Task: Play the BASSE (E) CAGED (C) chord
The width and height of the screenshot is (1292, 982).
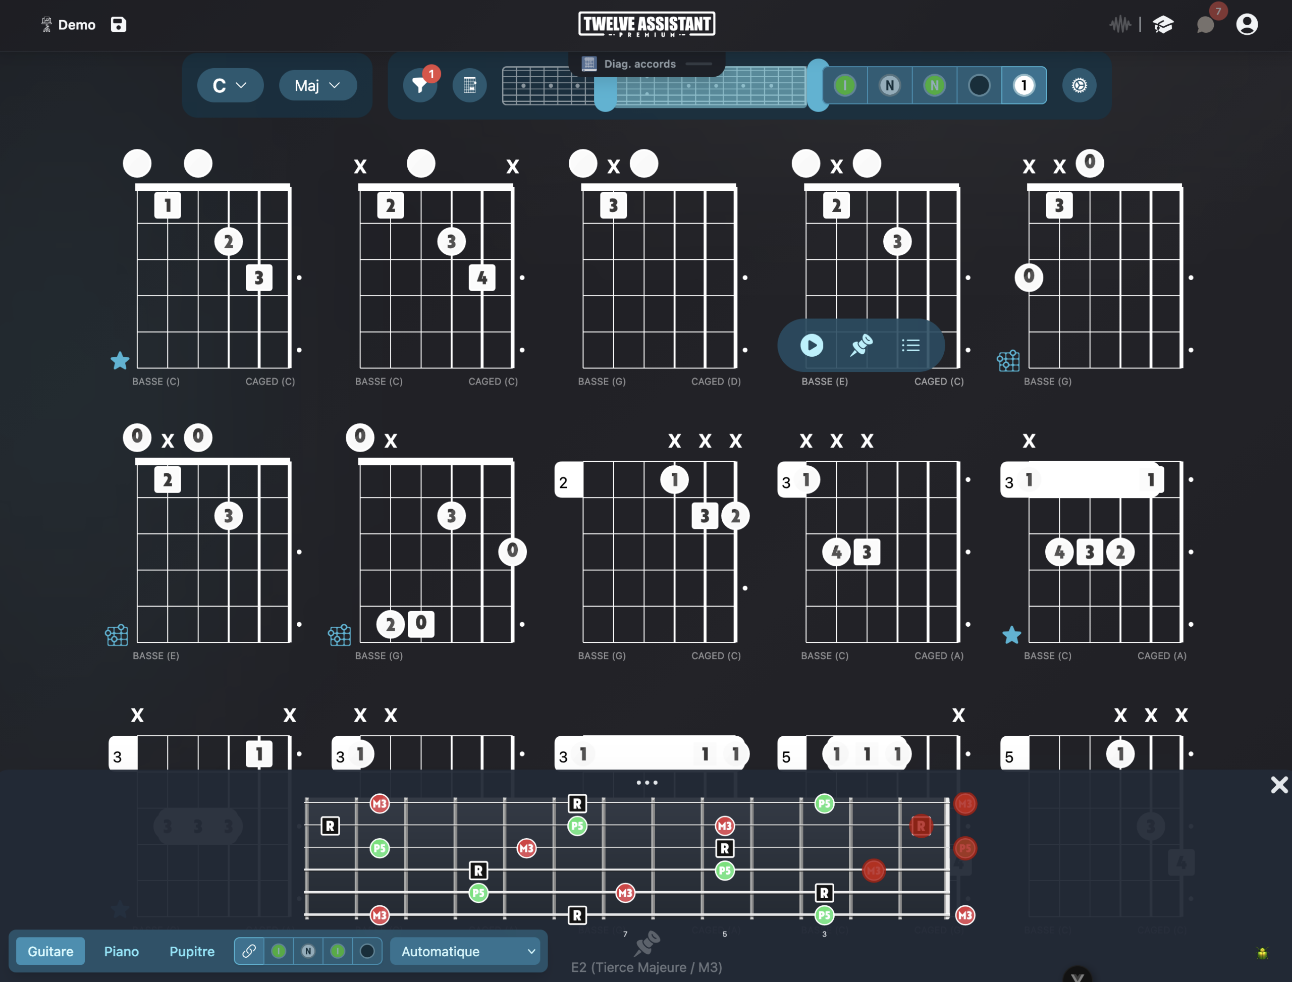Action: tap(812, 345)
